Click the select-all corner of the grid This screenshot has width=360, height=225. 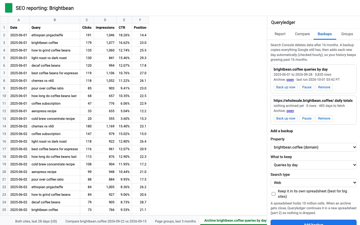pos(4,20)
